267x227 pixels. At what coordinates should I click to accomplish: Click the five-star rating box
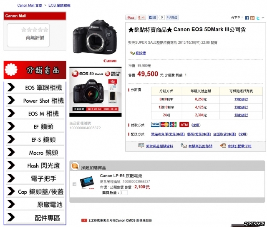click(28, 35)
